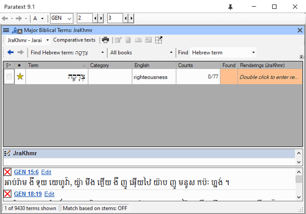Open the All books filter dropdown
This screenshot has width=306, height=214.
141,53
